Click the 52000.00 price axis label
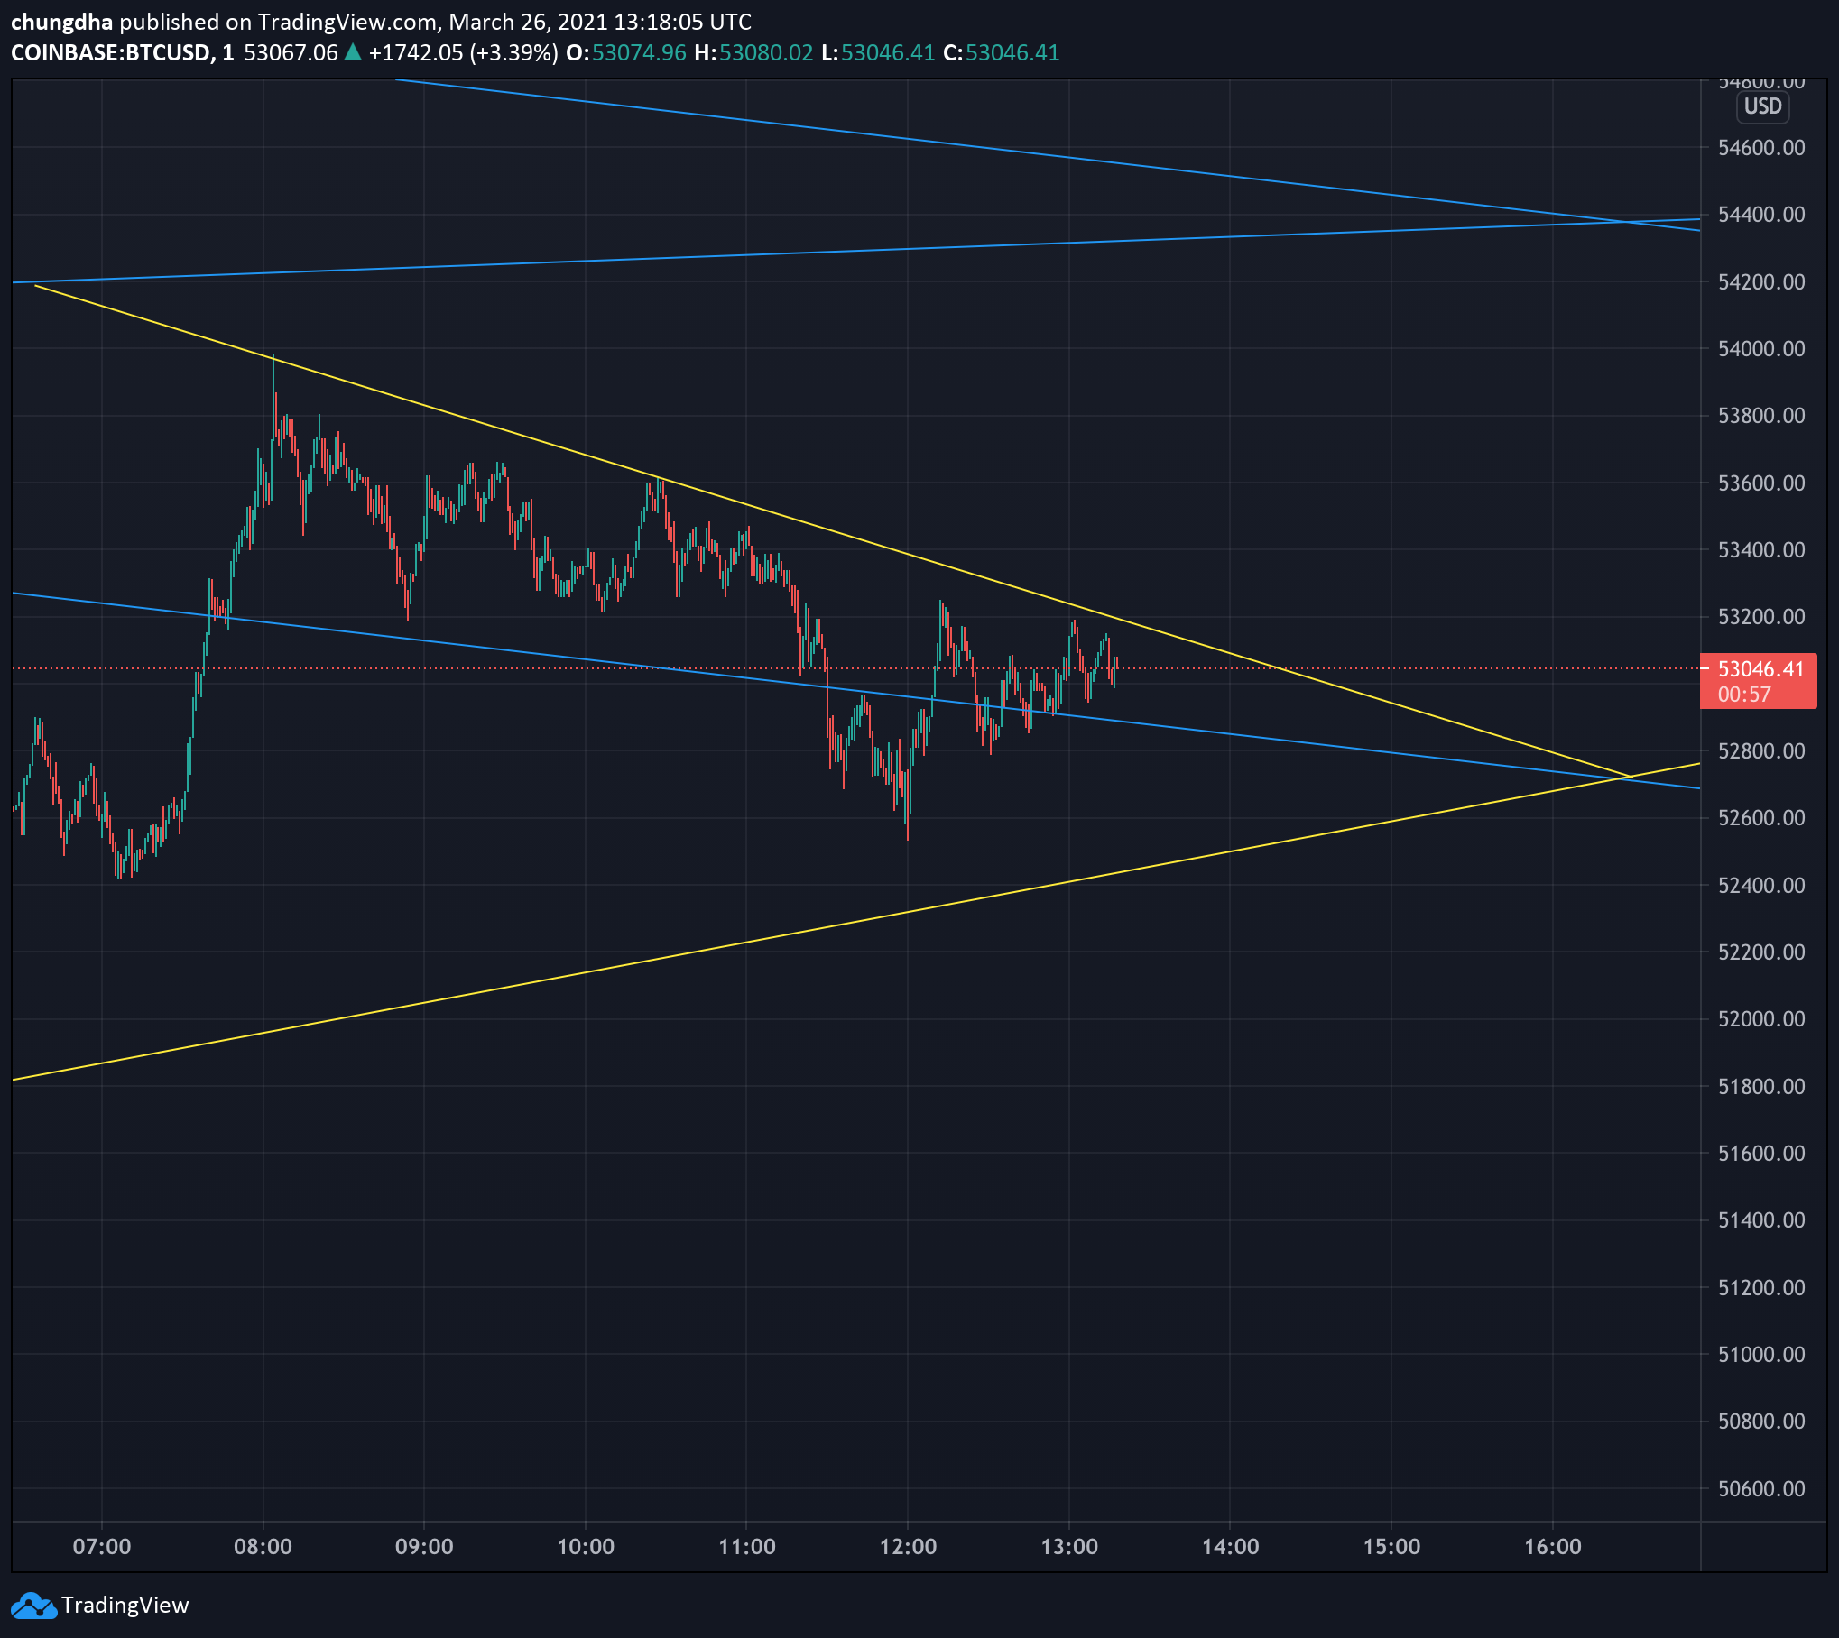Viewport: 1839px width, 1638px height. pos(1761,1019)
